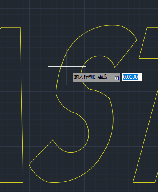
Task: Click the 0.0000 distance input field
Action: tap(132, 77)
